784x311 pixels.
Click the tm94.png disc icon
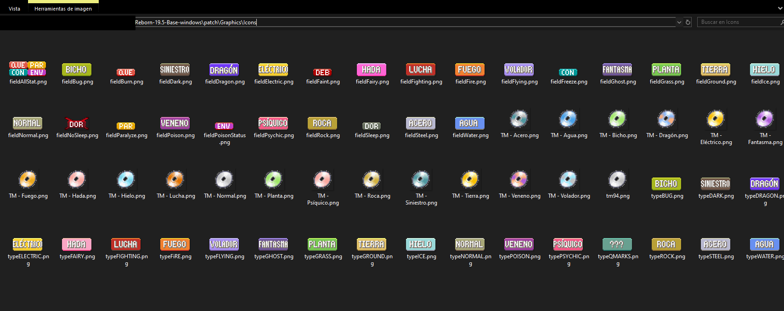617,179
